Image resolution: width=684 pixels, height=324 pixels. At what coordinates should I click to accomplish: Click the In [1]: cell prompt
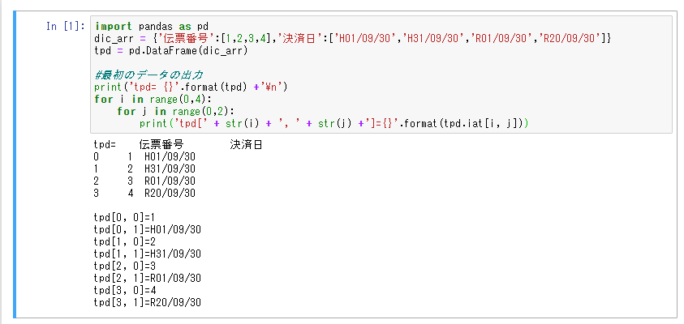point(66,27)
